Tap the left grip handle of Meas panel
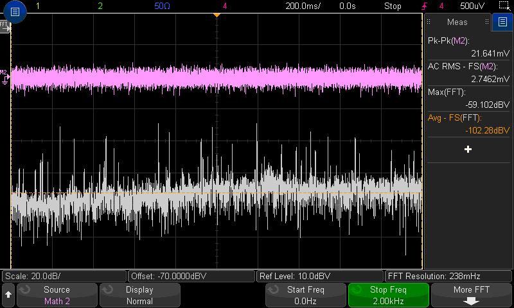 tap(429, 22)
